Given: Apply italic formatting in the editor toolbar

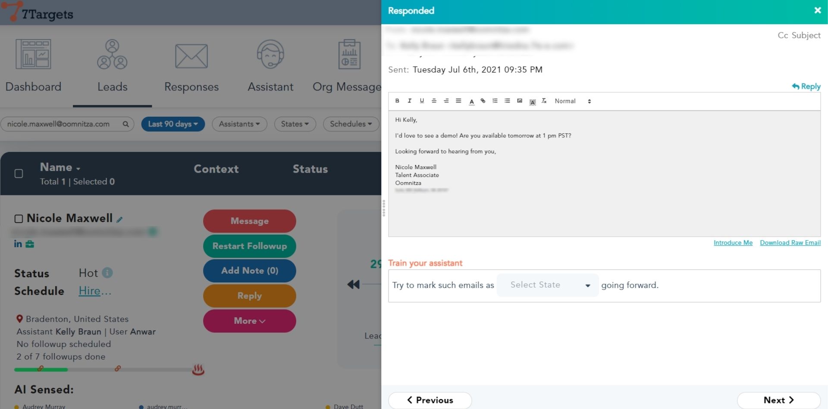Looking at the screenshot, I should (x=409, y=101).
